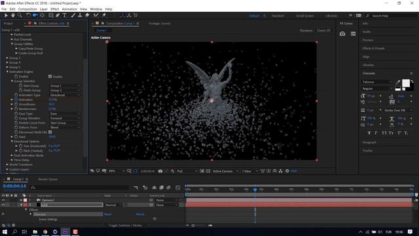The image size is (419, 236).
Task: Open File Explorer from taskbar
Action: pos(35,231)
